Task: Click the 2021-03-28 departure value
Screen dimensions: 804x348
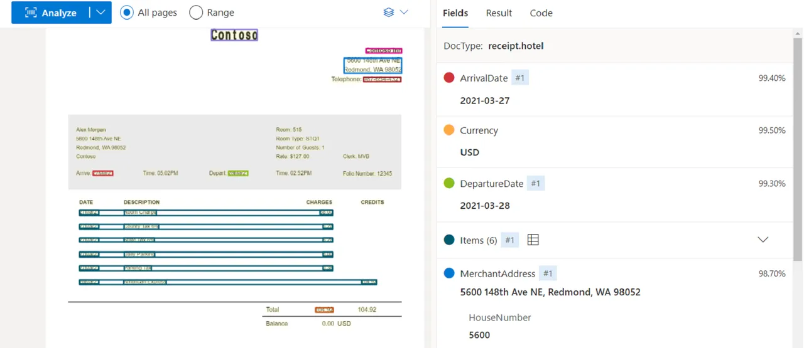Action: (x=485, y=206)
